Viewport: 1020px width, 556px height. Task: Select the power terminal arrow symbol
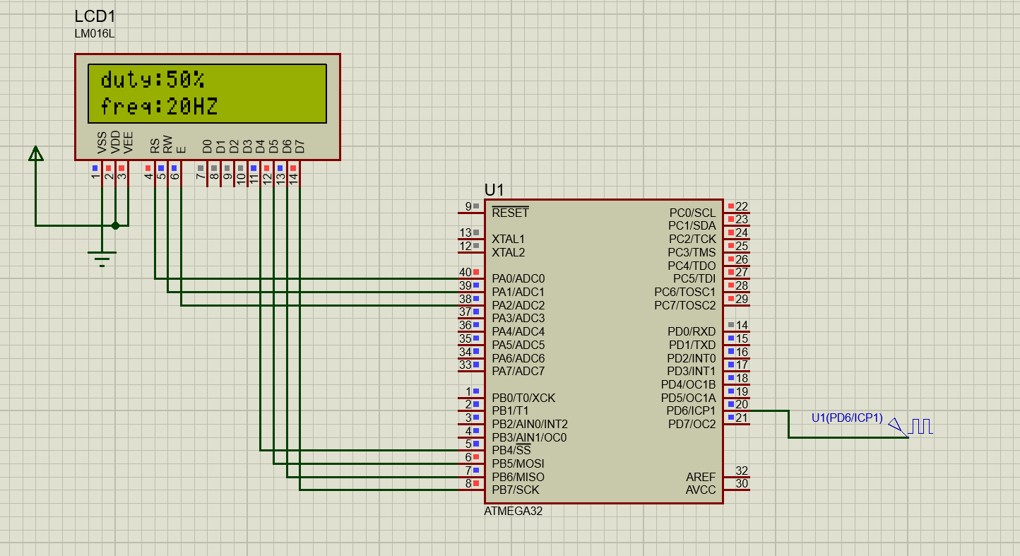pyautogui.click(x=35, y=154)
